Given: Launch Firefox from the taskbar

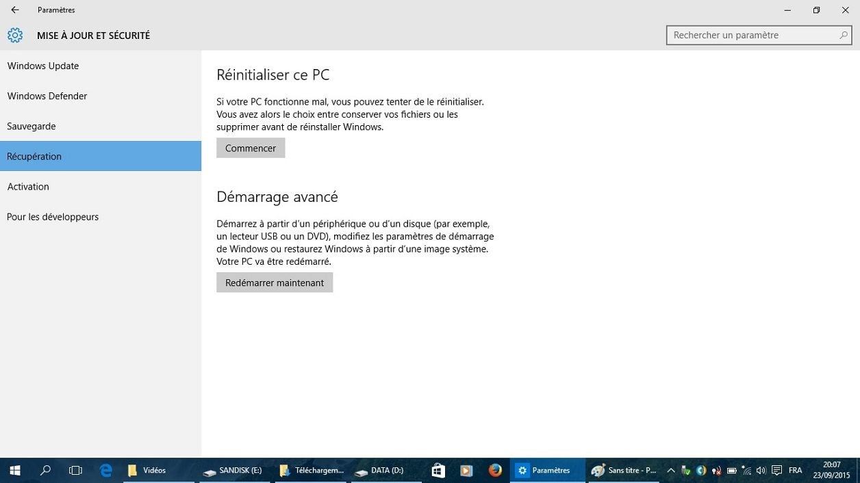Looking at the screenshot, I should (x=495, y=470).
